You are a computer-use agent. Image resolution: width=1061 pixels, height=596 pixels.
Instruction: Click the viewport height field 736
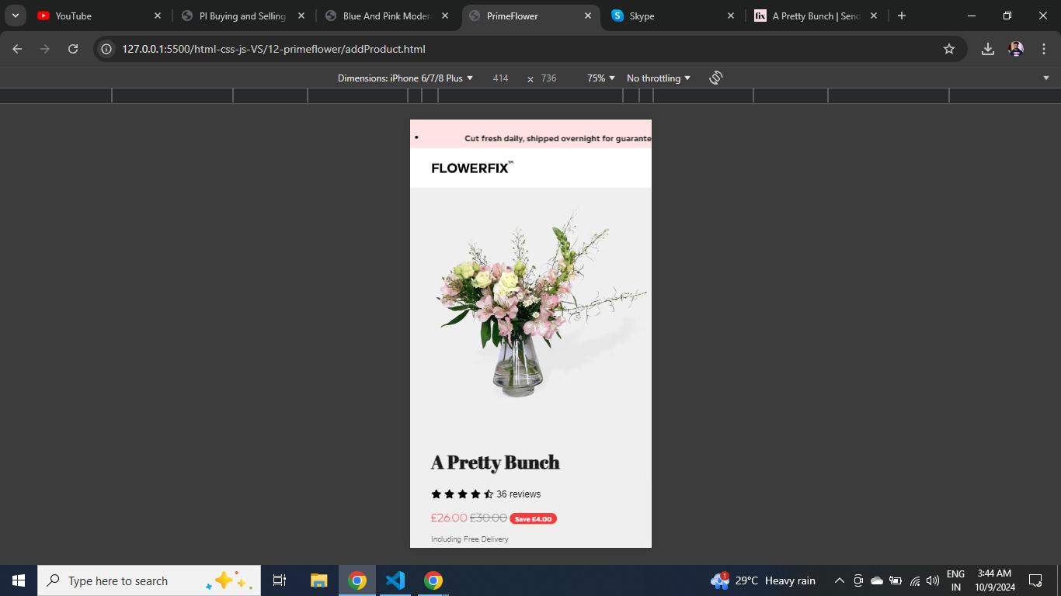[549, 78]
